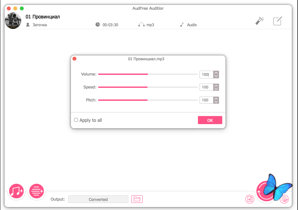Click the add playlist icon button
The image size is (298, 210).
37,192
